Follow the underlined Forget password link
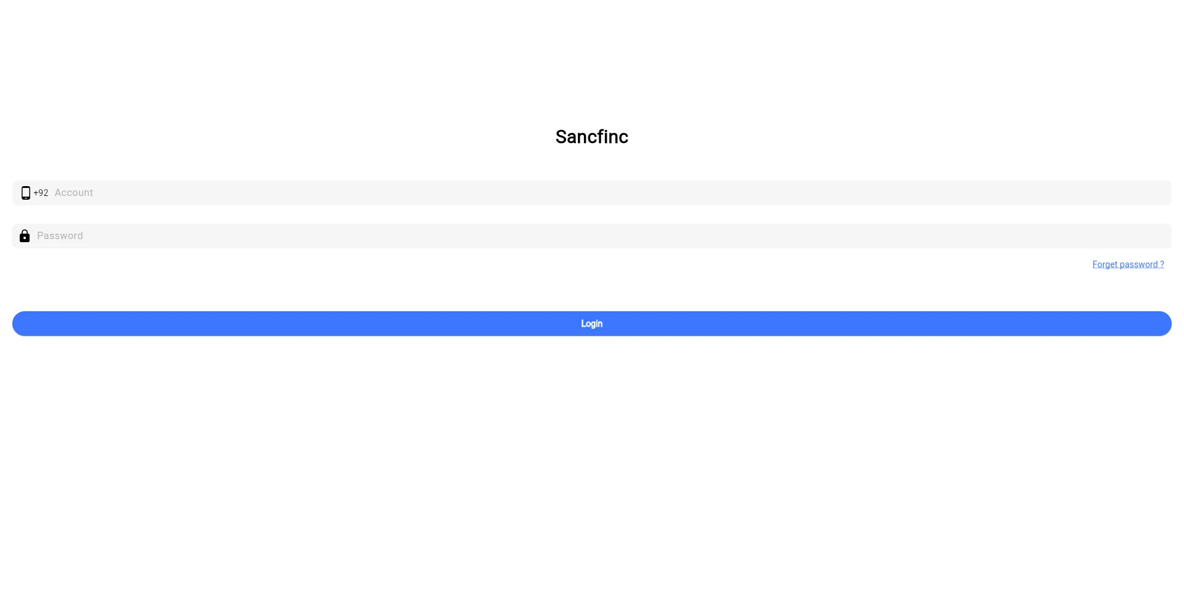The image size is (1184, 612). tap(1128, 264)
